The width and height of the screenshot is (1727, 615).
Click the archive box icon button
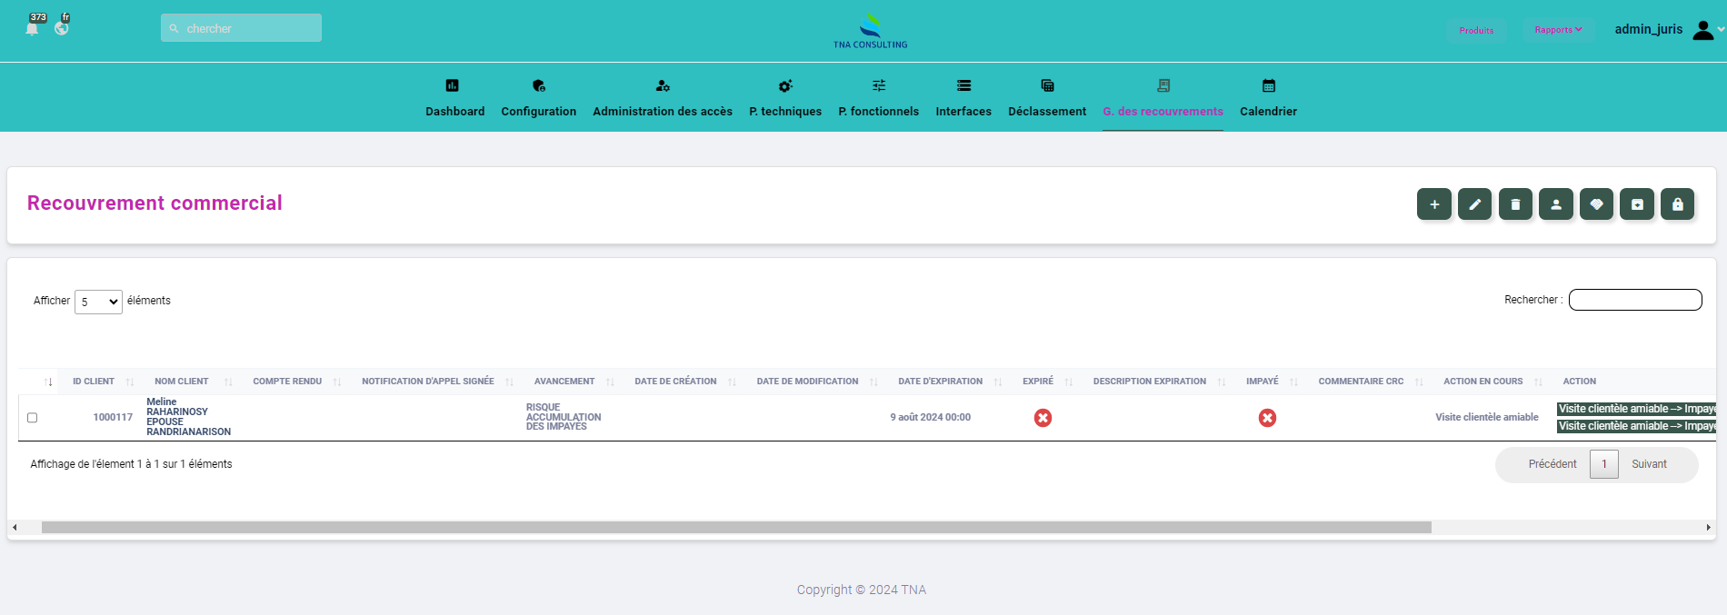(1637, 204)
